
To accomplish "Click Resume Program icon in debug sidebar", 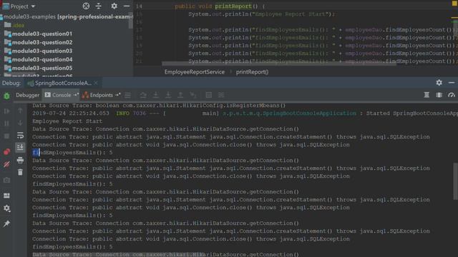I will (6, 111).
